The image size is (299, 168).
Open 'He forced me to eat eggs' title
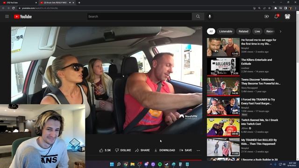click(258, 42)
